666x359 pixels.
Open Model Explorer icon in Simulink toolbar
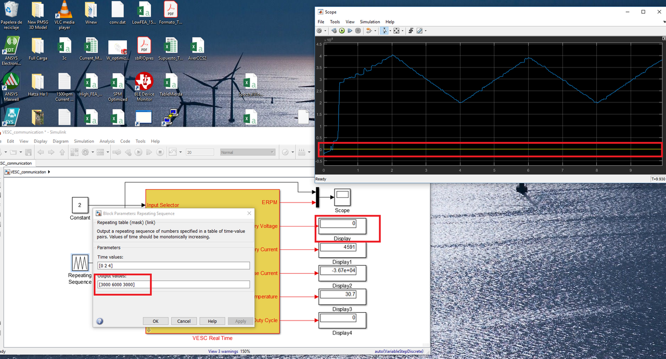[x=100, y=152]
